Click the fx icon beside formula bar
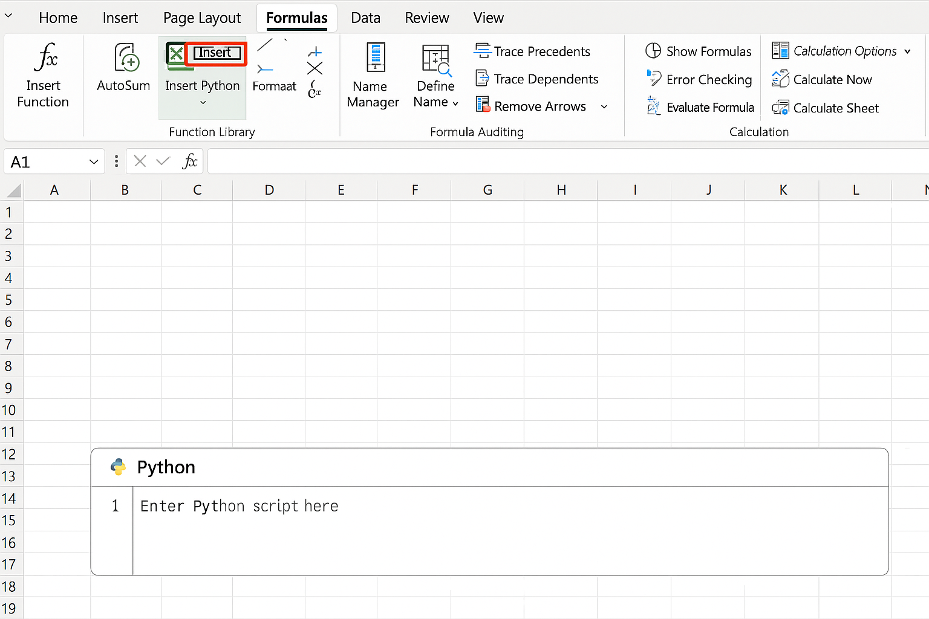The image size is (929, 619). (x=190, y=161)
